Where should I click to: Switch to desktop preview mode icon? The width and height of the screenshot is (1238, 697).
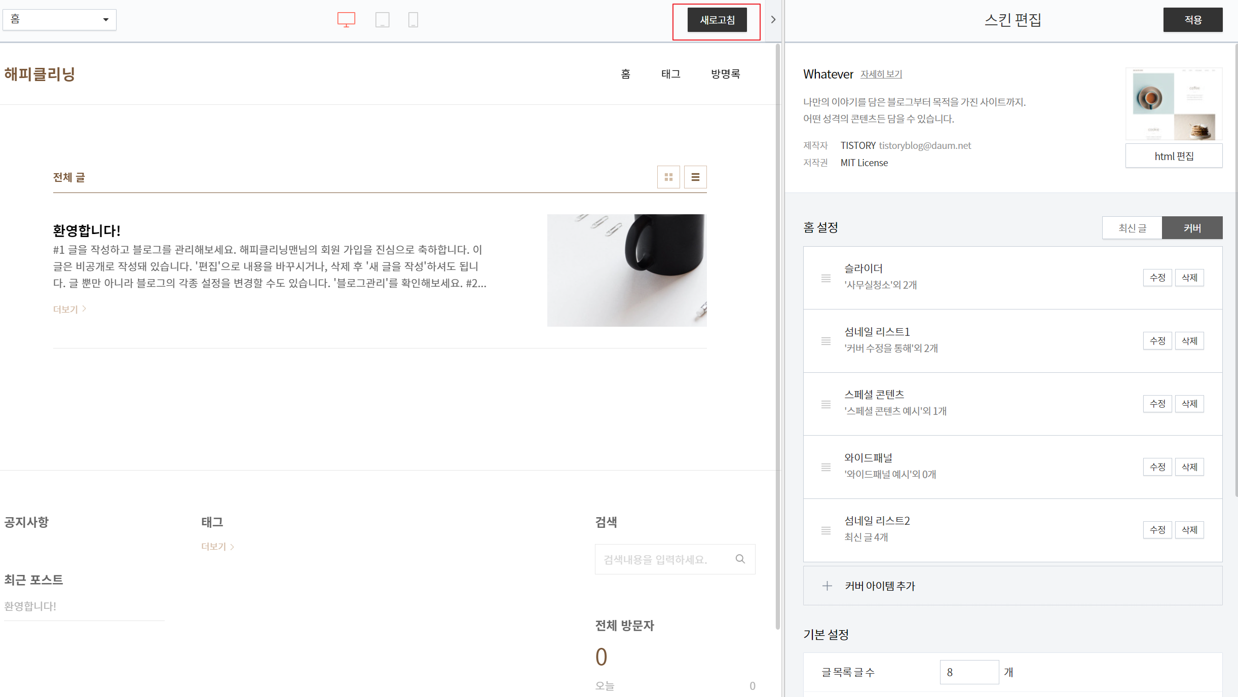pyautogui.click(x=346, y=20)
